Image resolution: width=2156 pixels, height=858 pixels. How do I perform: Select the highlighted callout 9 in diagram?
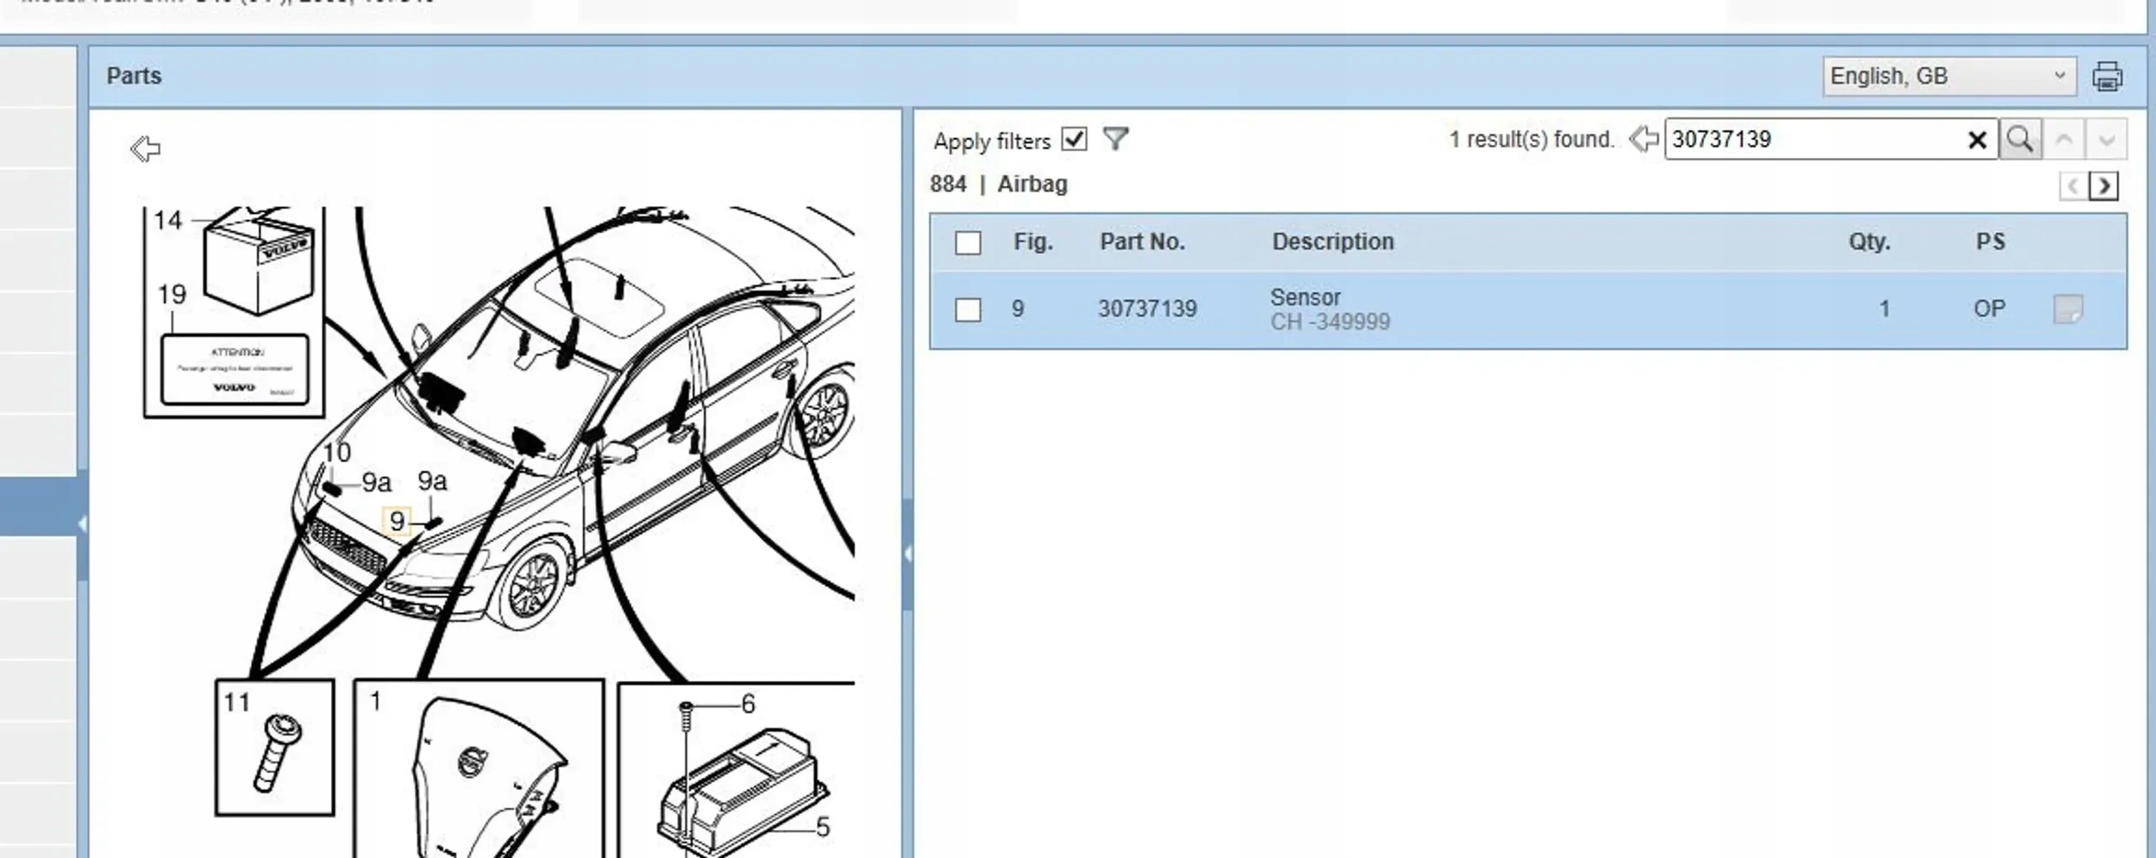point(397,521)
